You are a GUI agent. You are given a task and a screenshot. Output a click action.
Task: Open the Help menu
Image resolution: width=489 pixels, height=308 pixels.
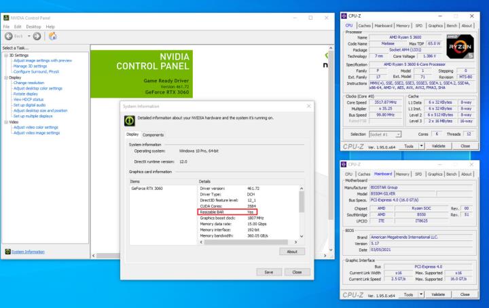click(50, 26)
